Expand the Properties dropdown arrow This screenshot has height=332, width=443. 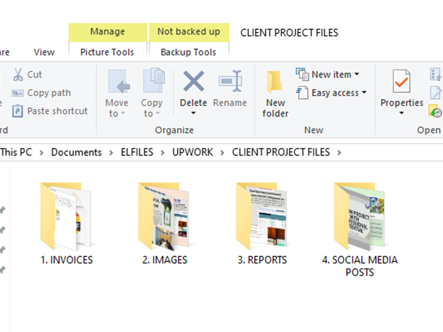pos(401,113)
